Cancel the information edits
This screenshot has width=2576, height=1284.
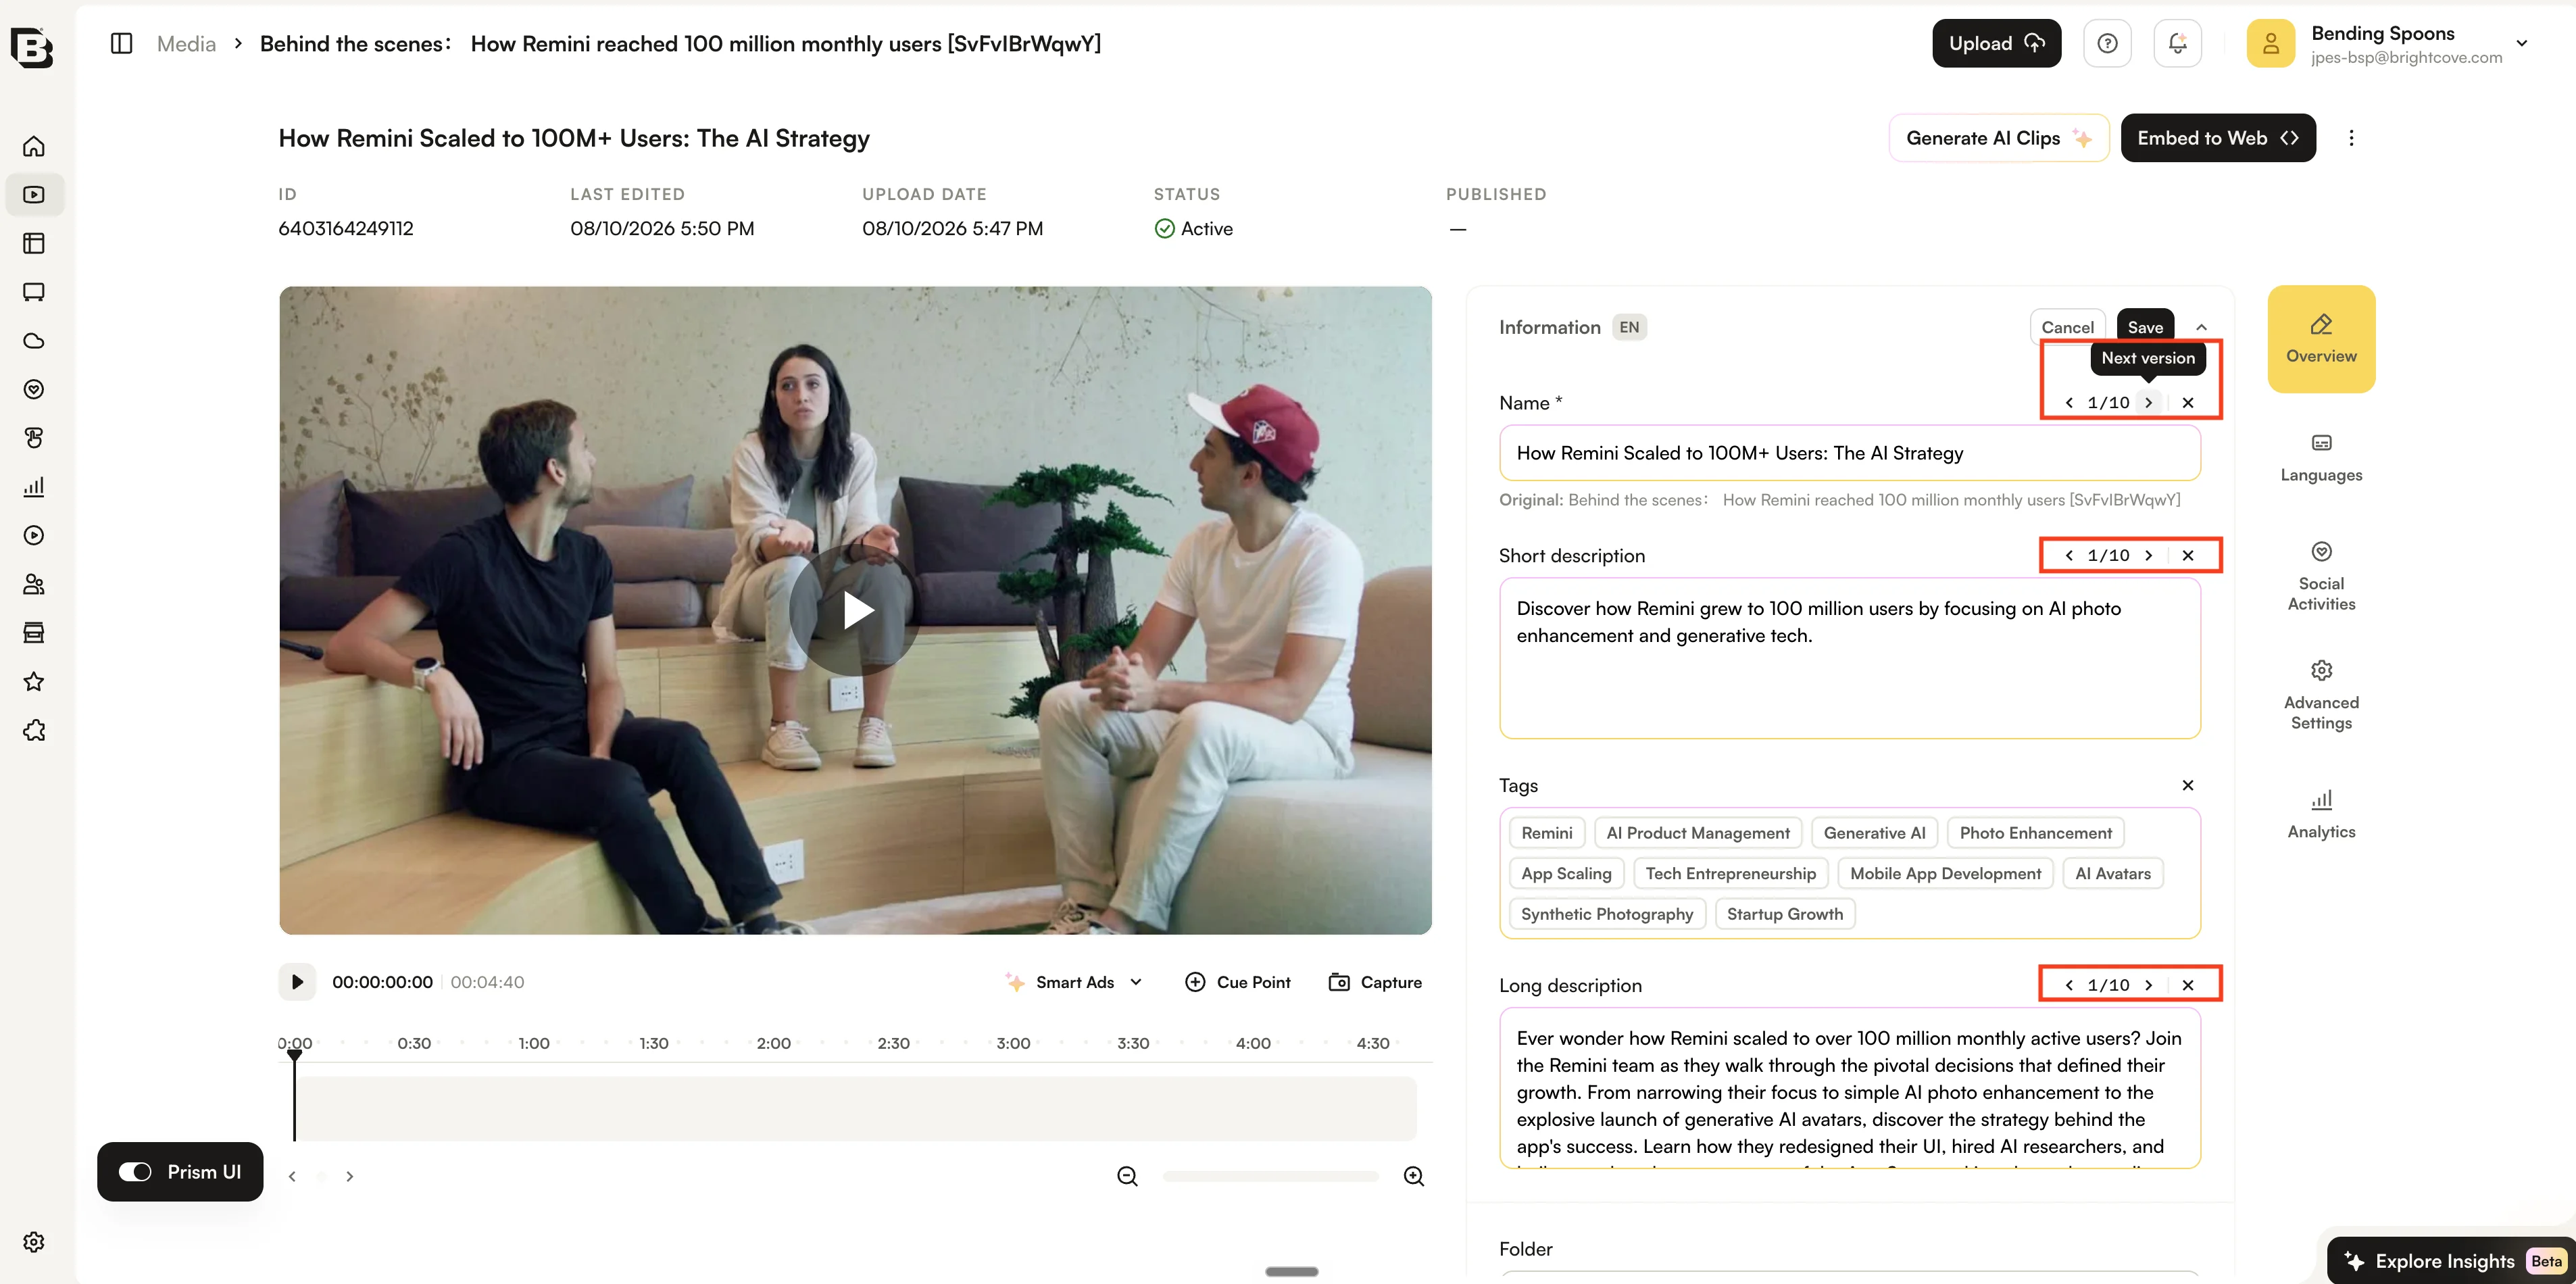(x=2067, y=327)
